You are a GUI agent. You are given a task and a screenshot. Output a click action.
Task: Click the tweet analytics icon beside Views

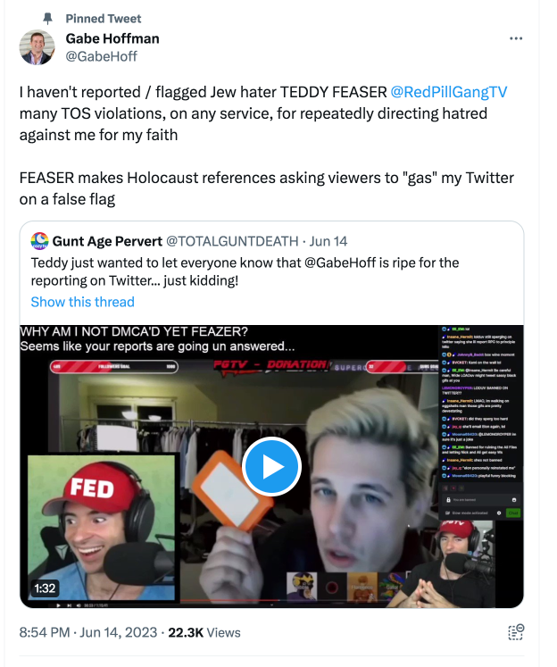click(516, 632)
